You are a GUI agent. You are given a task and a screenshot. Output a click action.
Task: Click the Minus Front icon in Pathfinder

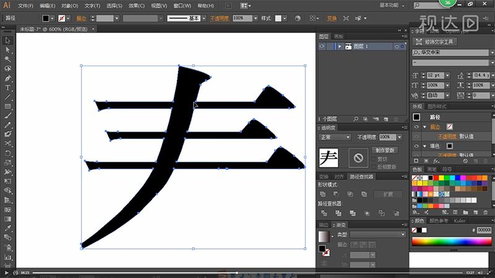click(336, 194)
